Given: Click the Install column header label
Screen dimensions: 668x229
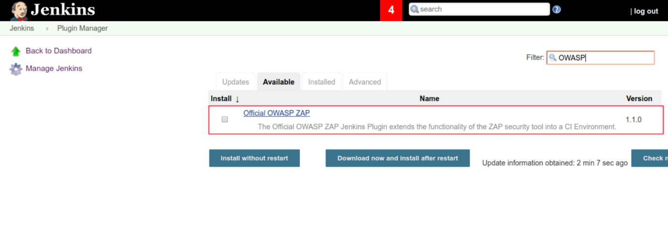Looking at the screenshot, I should point(221,99).
